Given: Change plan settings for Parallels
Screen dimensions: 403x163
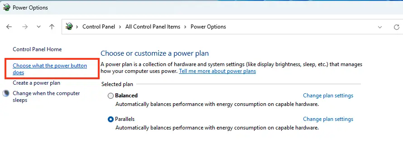Looking at the screenshot, I should 328,119.
